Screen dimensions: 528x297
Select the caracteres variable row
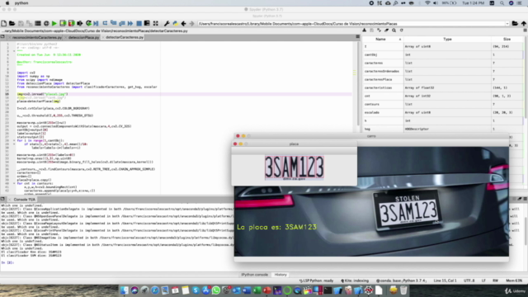pyautogui.click(x=442, y=63)
